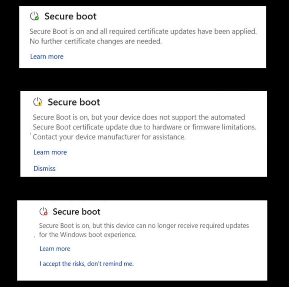Click 'I accept the risks, don't remind me'
The width and height of the screenshot is (289, 287).
click(86, 263)
